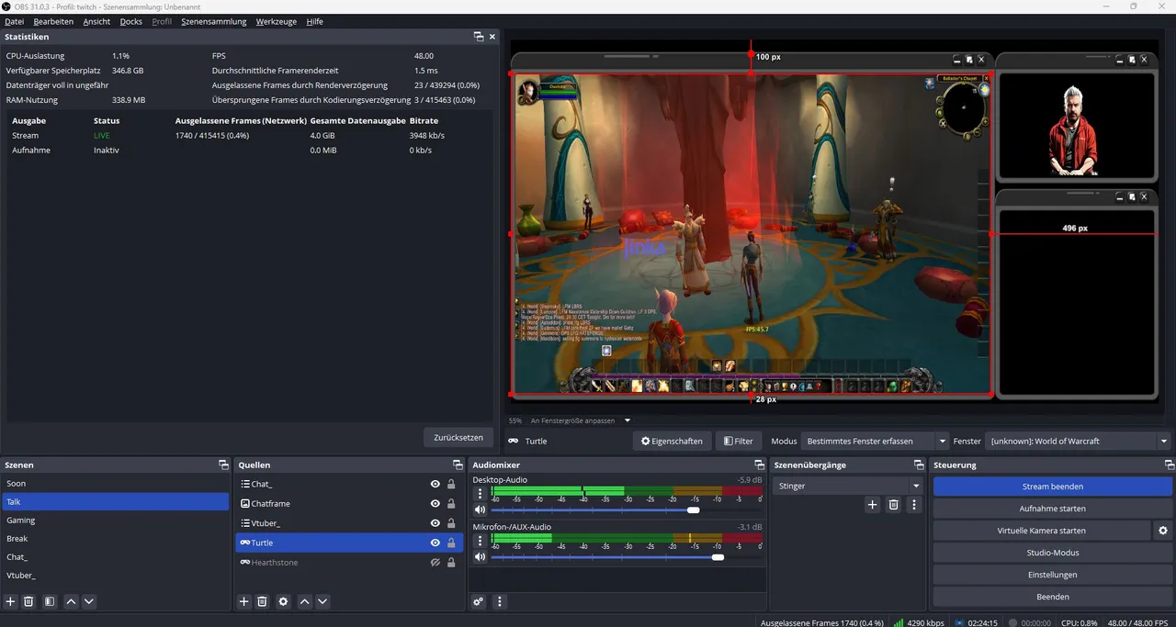Move selected scene up in Szenen list
The image size is (1176, 627).
(x=71, y=601)
